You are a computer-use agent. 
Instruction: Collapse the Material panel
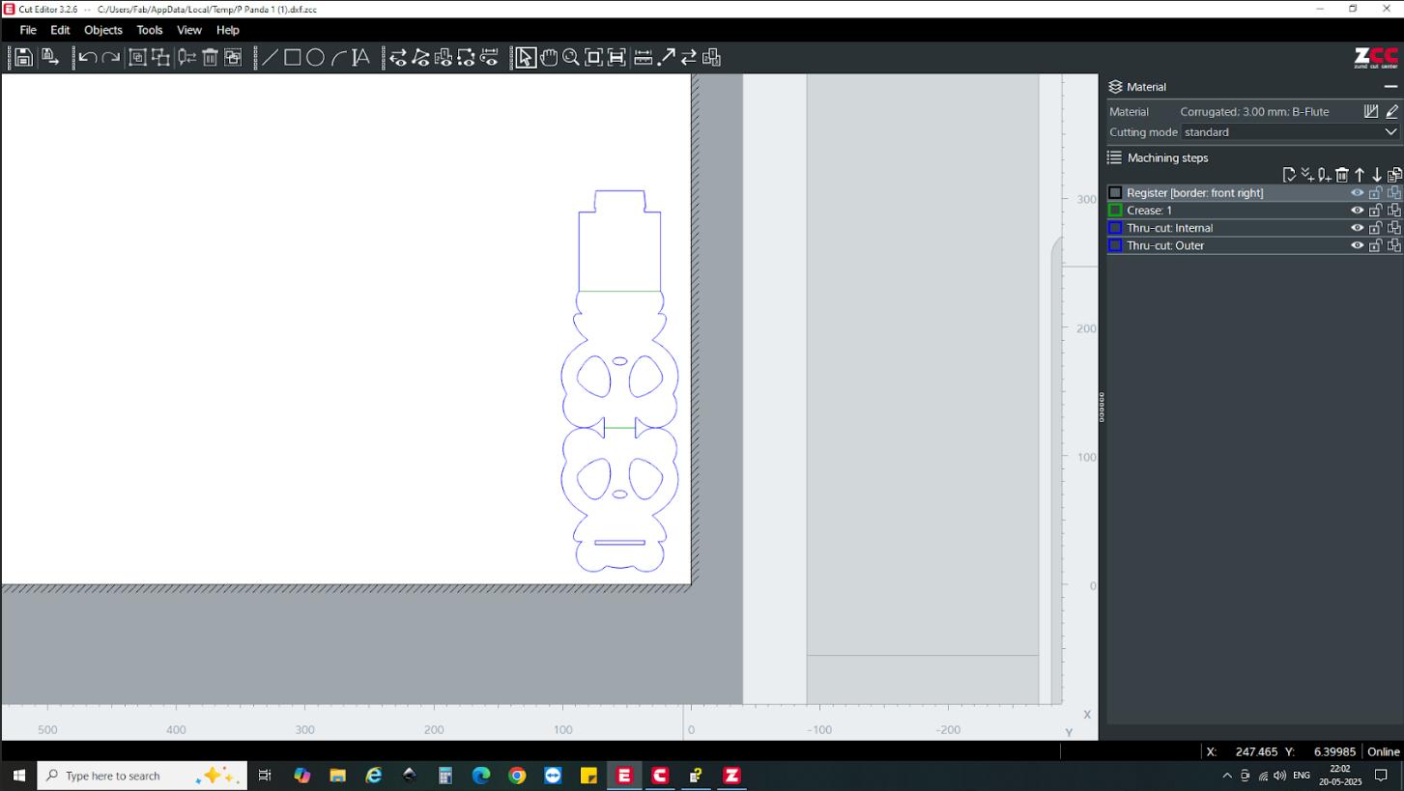coord(1390,87)
